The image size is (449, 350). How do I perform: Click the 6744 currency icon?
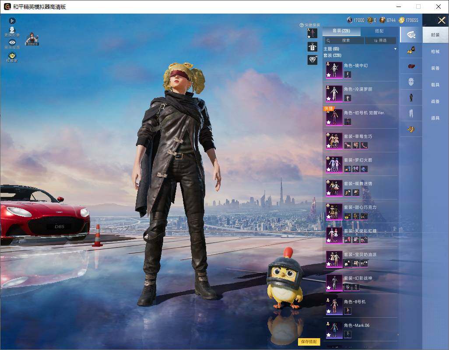(x=382, y=20)
